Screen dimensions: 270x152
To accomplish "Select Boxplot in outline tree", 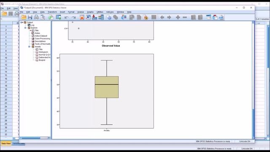I will [42, 60].
